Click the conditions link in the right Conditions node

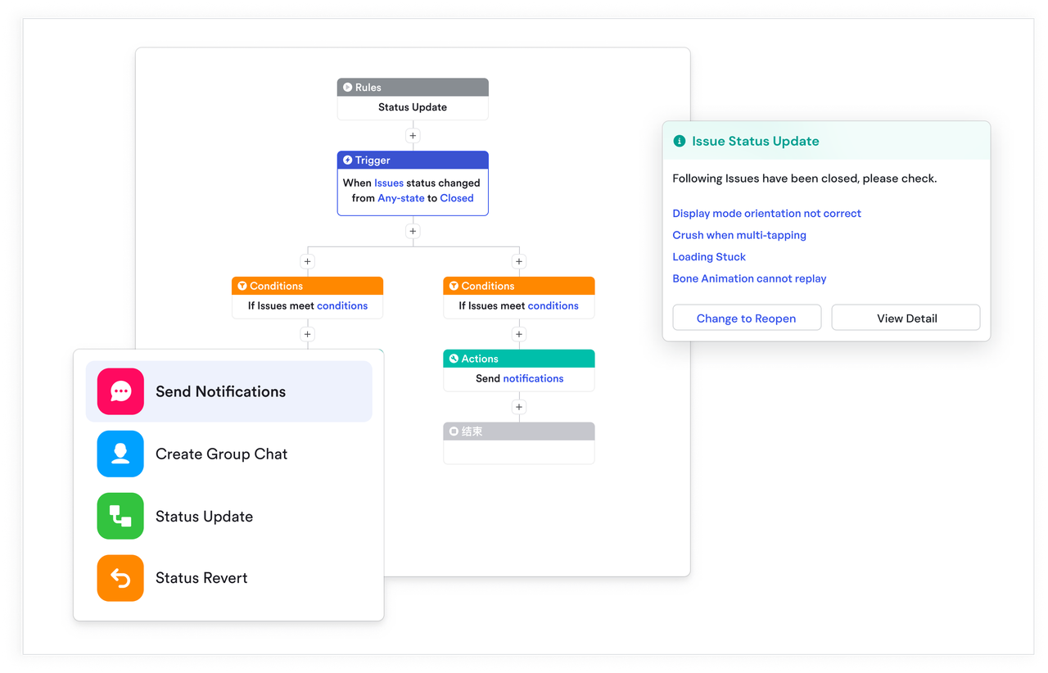tap(553, 305)
